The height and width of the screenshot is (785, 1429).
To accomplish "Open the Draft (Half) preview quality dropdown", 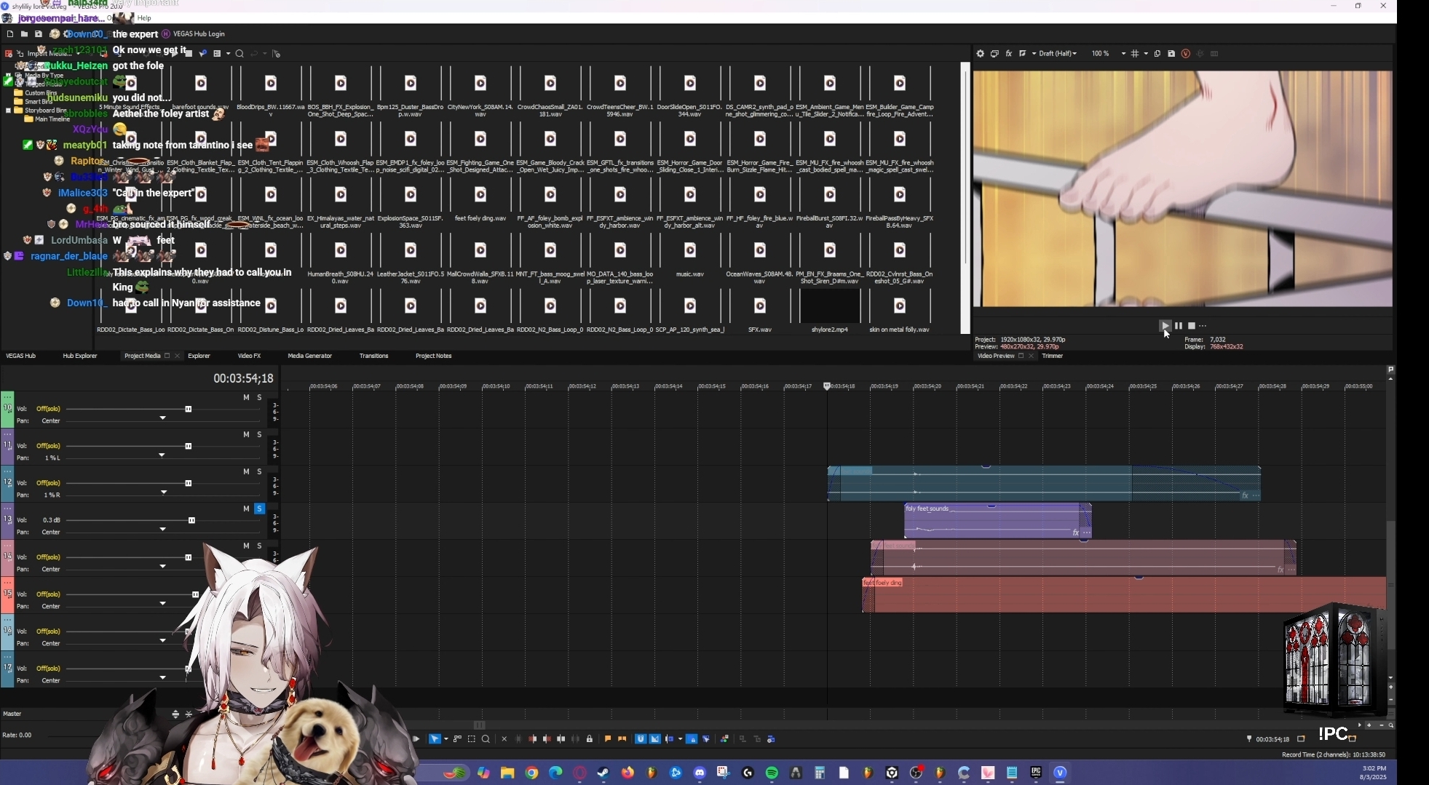I will (1058, 54).
